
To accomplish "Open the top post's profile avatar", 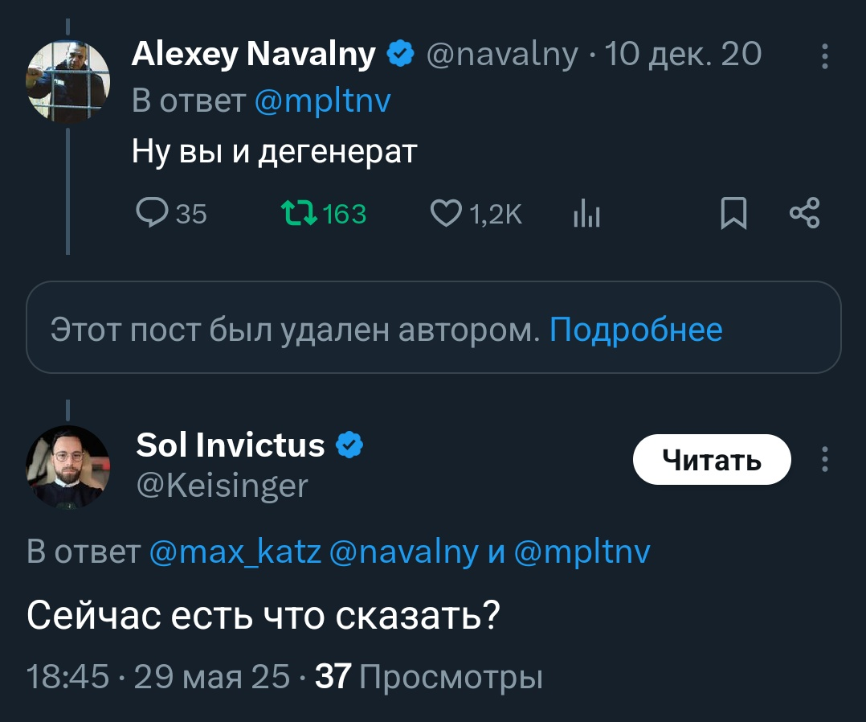I will (67, 80).
